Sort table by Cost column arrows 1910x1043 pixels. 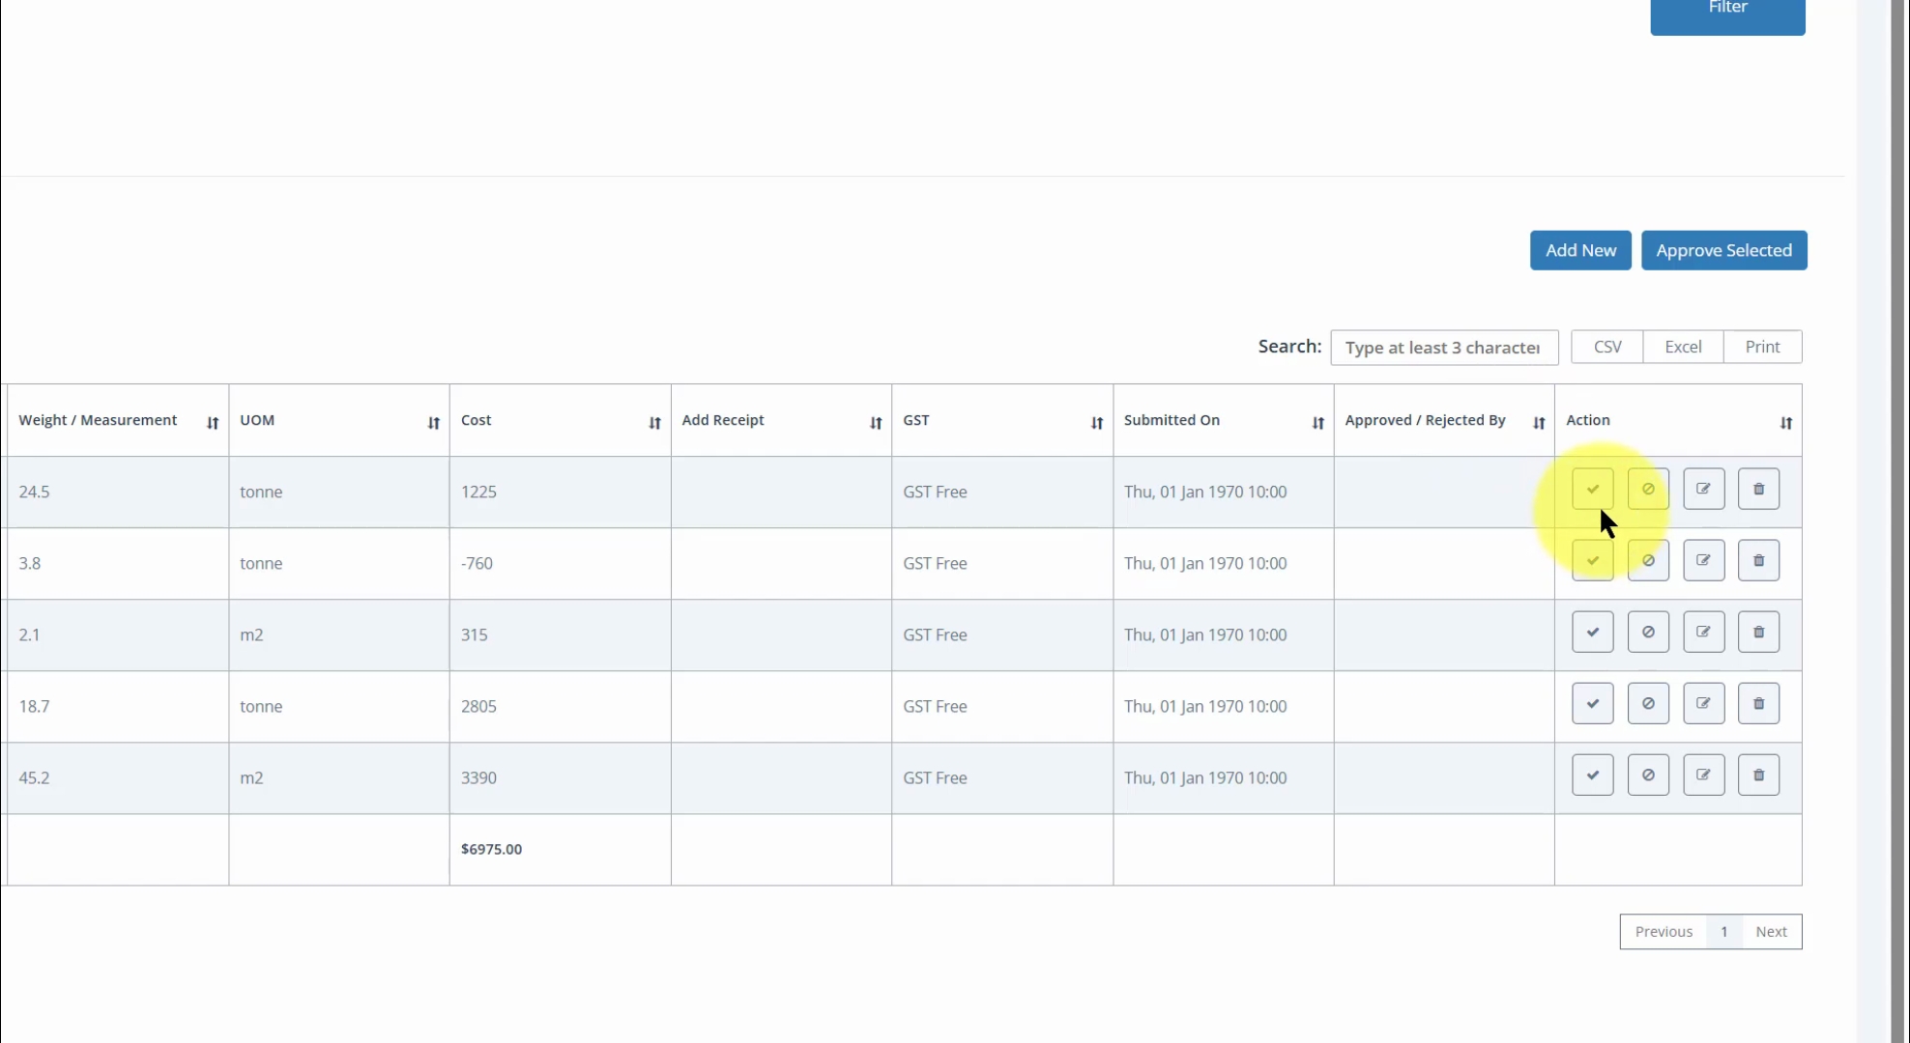[x=654, y=423]
